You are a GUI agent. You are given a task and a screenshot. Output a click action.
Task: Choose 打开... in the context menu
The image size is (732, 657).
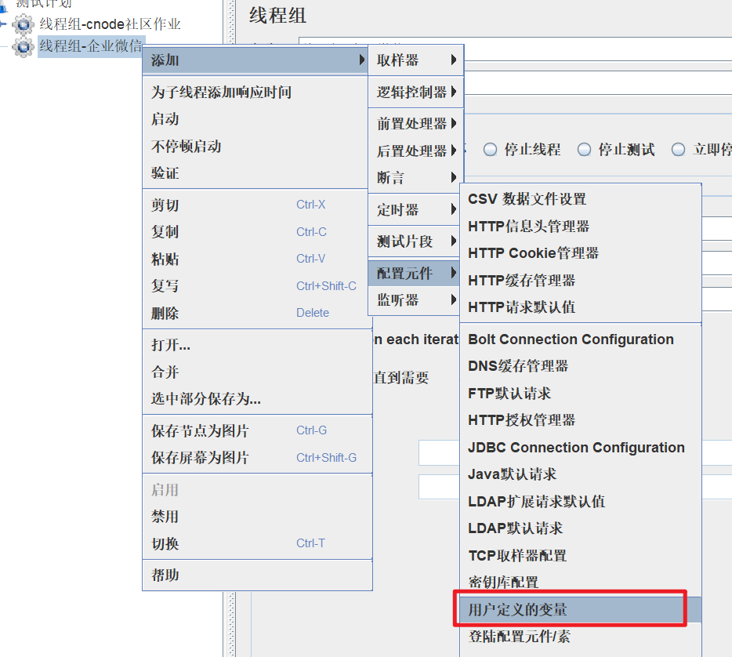pyautogui.click(x=257, y=345)
